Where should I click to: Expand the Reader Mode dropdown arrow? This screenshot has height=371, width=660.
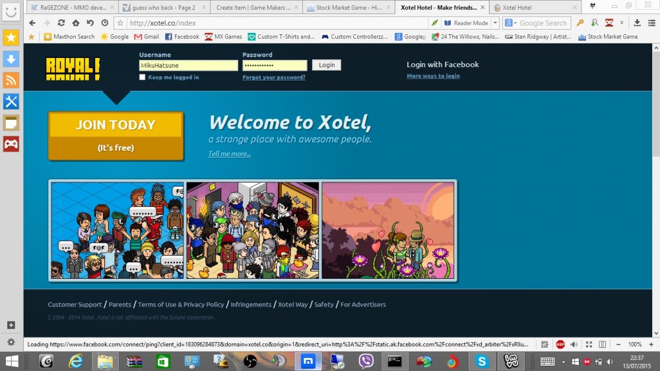(495, 23)
